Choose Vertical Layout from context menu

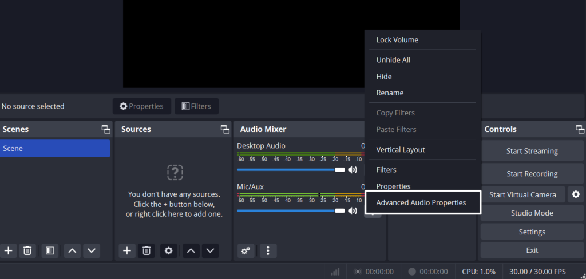pyautogui.click(x=401, y=150)
